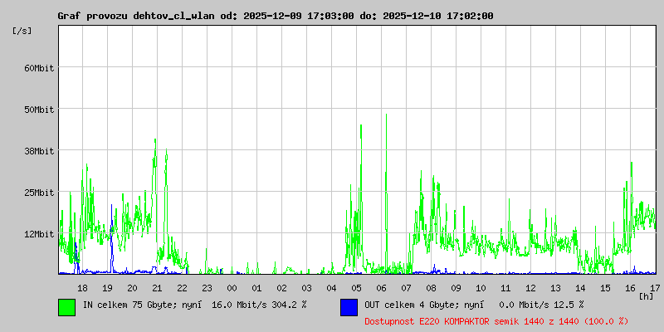Viewport: 664px width, 332px height.
Task: Click the '16' hour tick label
Action: [630, 288]
